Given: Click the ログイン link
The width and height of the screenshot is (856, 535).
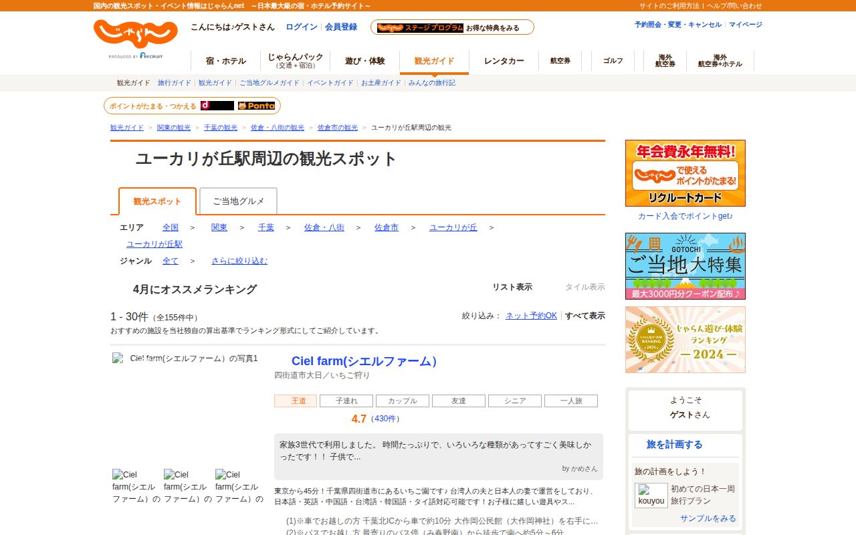Looking at the screenshot, I should [302, 27].
